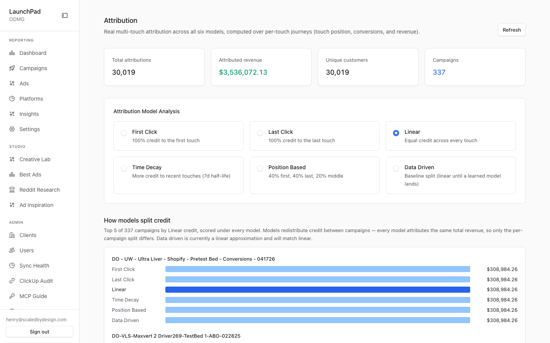
Task: Click the ClickUp Audit link icon
Action: [12, 281]
